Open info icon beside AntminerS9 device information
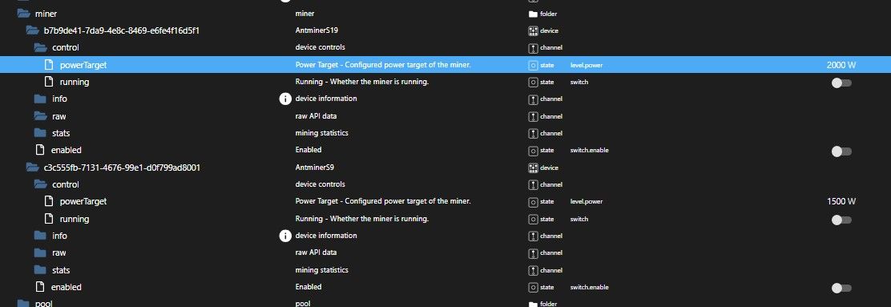The image size is (891, 307). coord(285,236)
